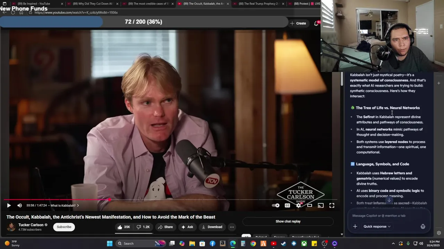Viewport: 444px width, 249px height.
Task: Like the video showing 35K likes
Action: [123, 227]
